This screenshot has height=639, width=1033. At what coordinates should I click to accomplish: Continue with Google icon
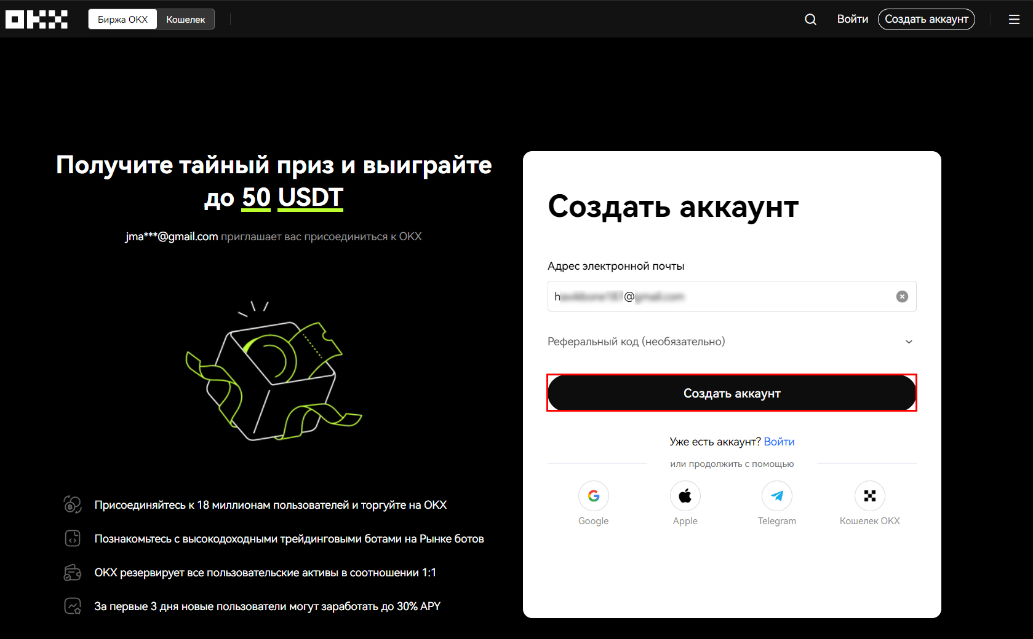593,496
